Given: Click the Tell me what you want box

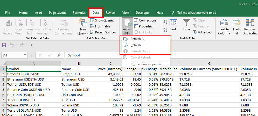Looking at the screenshot, I should (197, 13).
